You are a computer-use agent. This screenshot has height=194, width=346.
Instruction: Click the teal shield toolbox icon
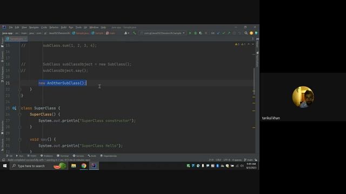pos(256,33)
